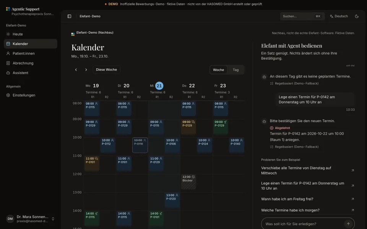Jump to Diese Woche
The width and height of the screenshot is (367, 229).
(106, 69)
